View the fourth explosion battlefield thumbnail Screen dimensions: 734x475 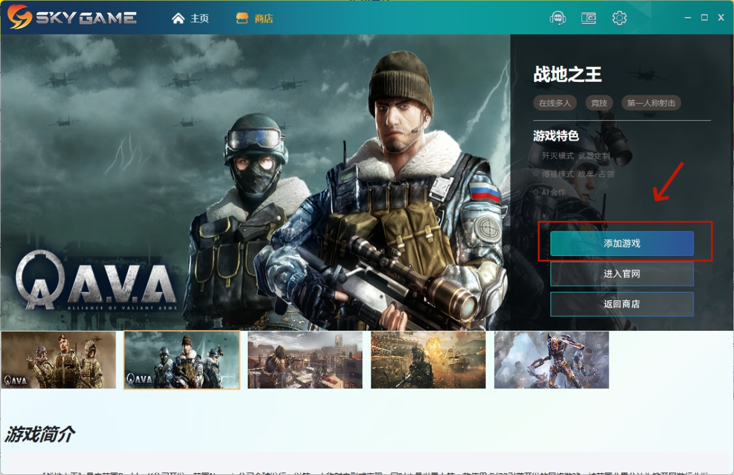(x=428, y=360)
